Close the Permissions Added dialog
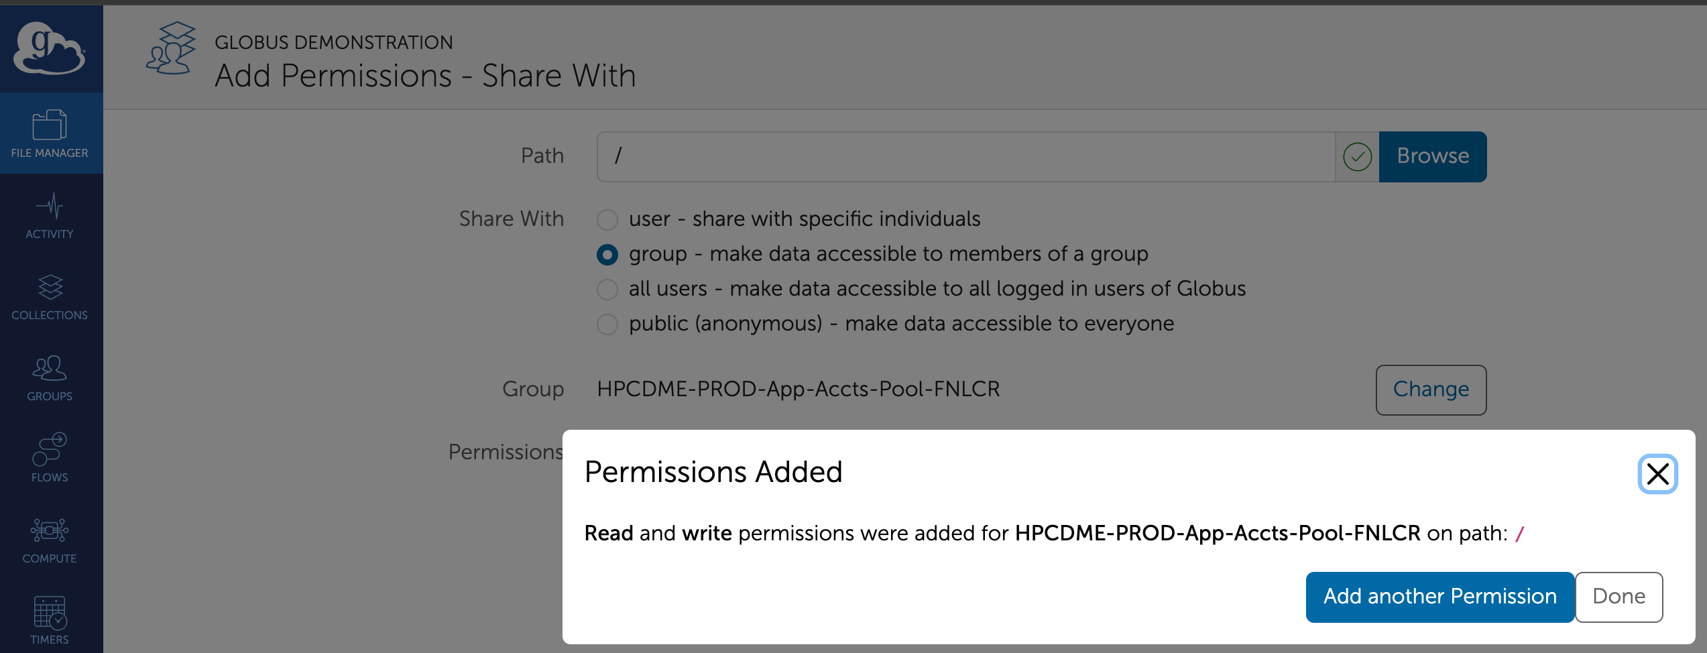 1657,474
